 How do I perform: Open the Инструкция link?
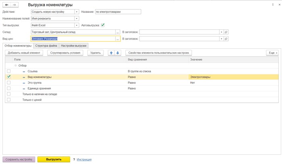(x=84, y=159)
